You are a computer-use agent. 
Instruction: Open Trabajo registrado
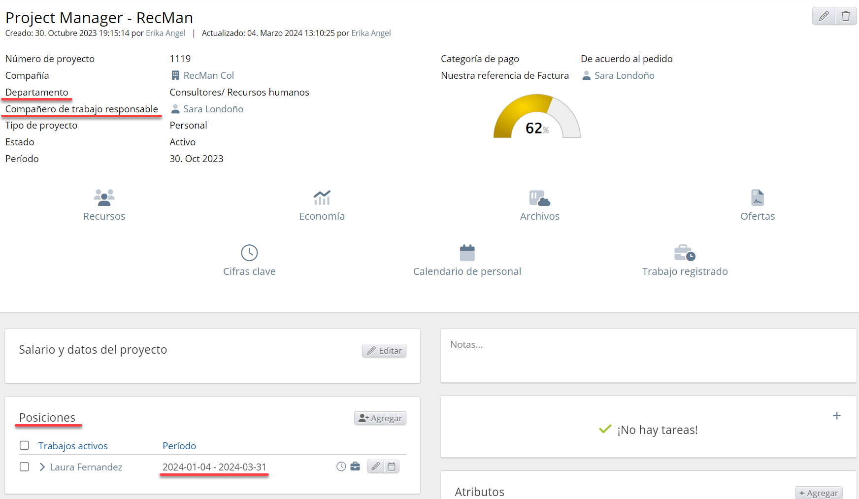(x=685, y=260)
